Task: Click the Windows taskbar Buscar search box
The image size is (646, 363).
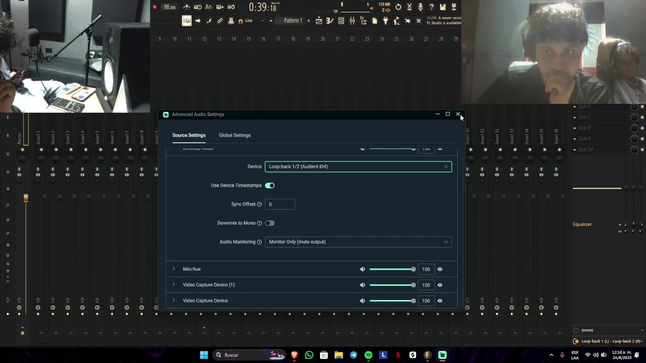Action: pos(249,355)
